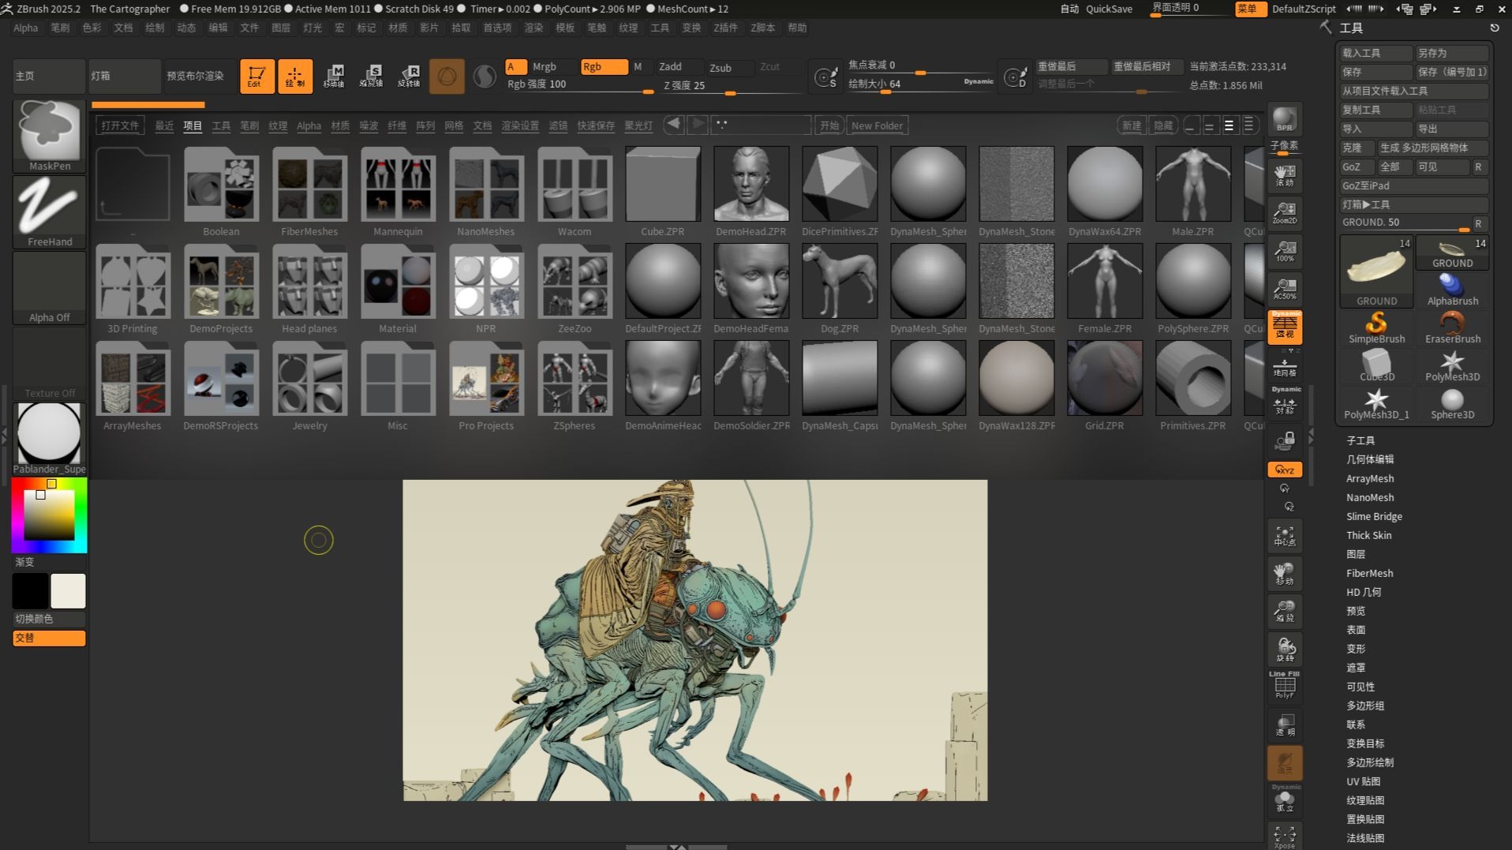
Task: Click the Scroll (滚动) hand icon
Action: [x=1285, y=175]
